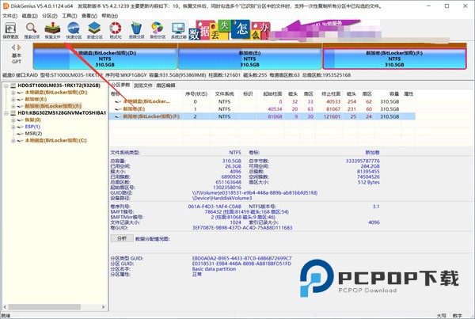Open the 备份分区 backup partition tool
This screenshot has width=475, height=319.
tap(158, 28)
